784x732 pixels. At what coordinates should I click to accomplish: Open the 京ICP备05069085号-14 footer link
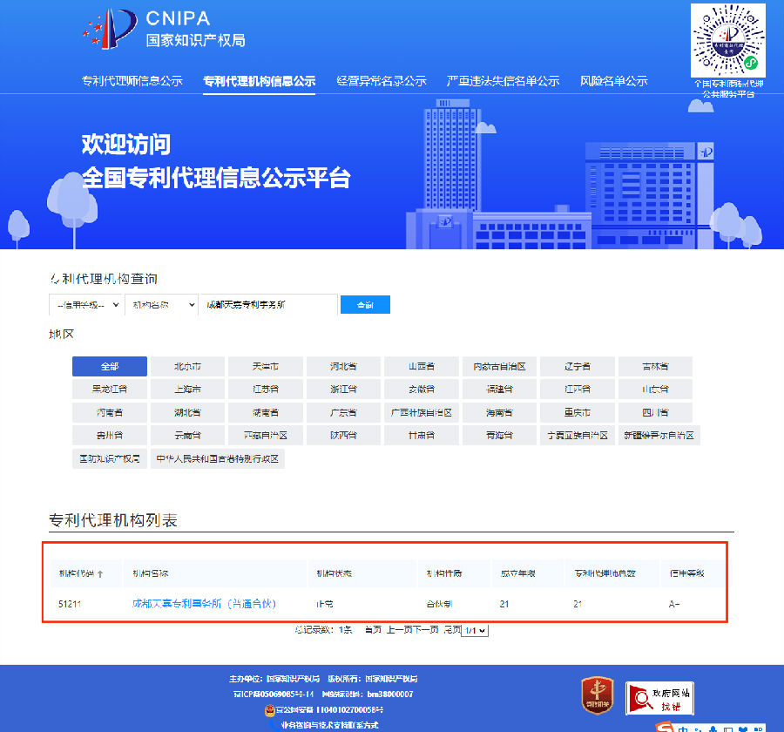[273, 695]
